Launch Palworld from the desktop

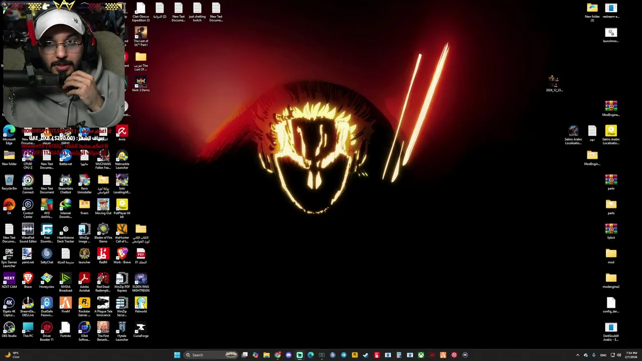(141, 306)
